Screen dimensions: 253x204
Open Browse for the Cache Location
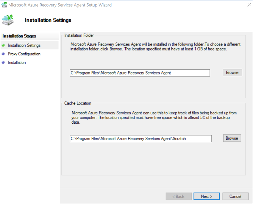tap(232, 138)
